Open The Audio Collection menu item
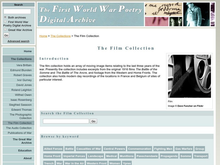Screen dimensions: 220x165 (19, 128)
